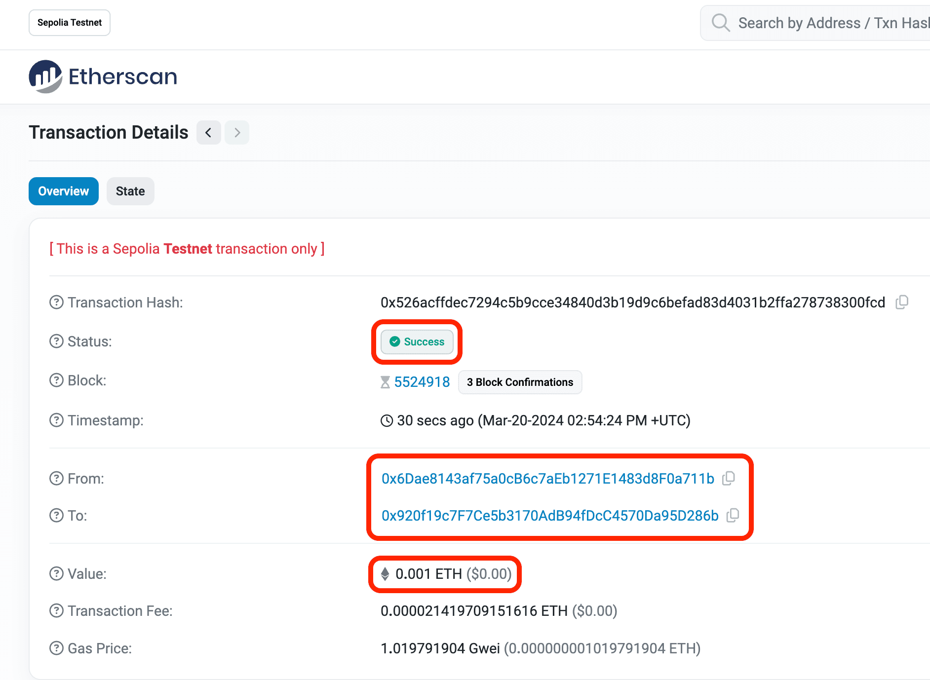
Task: Click the Sepolia Testnet button
Action: pyautogui.click(x=69, y=22)
